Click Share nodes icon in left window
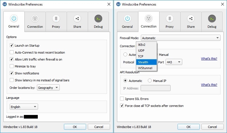 point(77,19)
